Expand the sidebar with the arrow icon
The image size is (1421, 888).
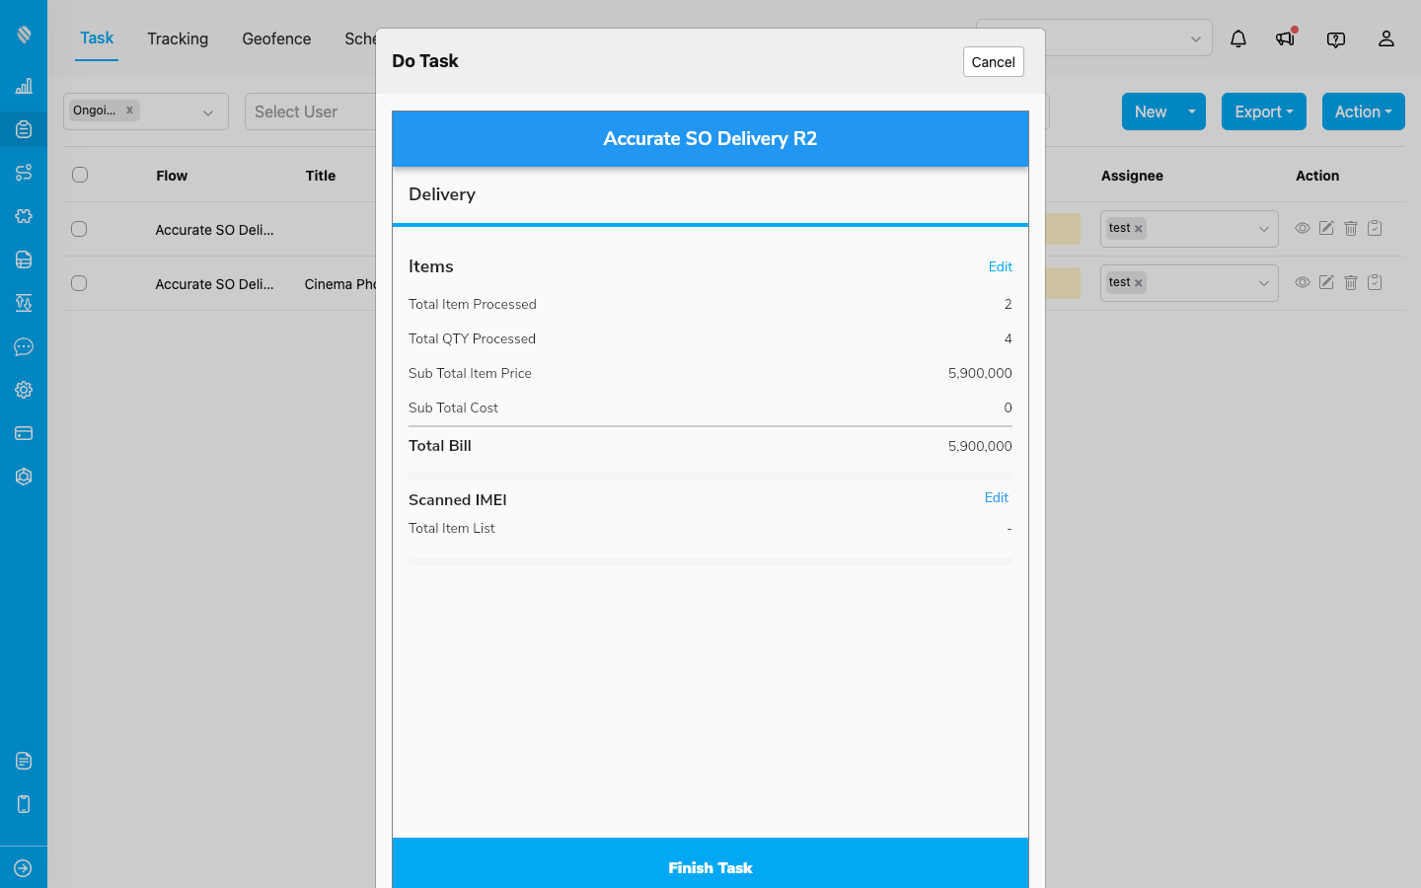24,868
